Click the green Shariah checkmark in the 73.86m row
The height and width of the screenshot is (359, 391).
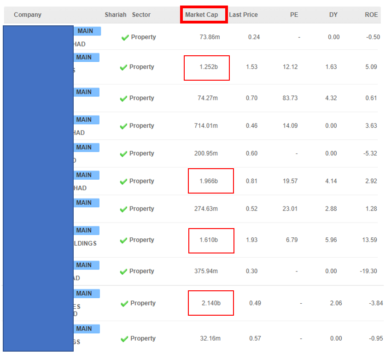(125, 38)
